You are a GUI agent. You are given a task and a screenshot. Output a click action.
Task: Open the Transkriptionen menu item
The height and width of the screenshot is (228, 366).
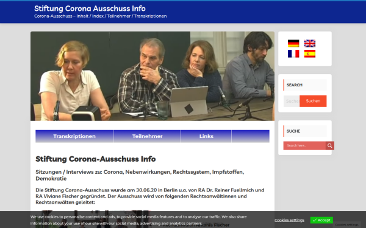point(74,136)
